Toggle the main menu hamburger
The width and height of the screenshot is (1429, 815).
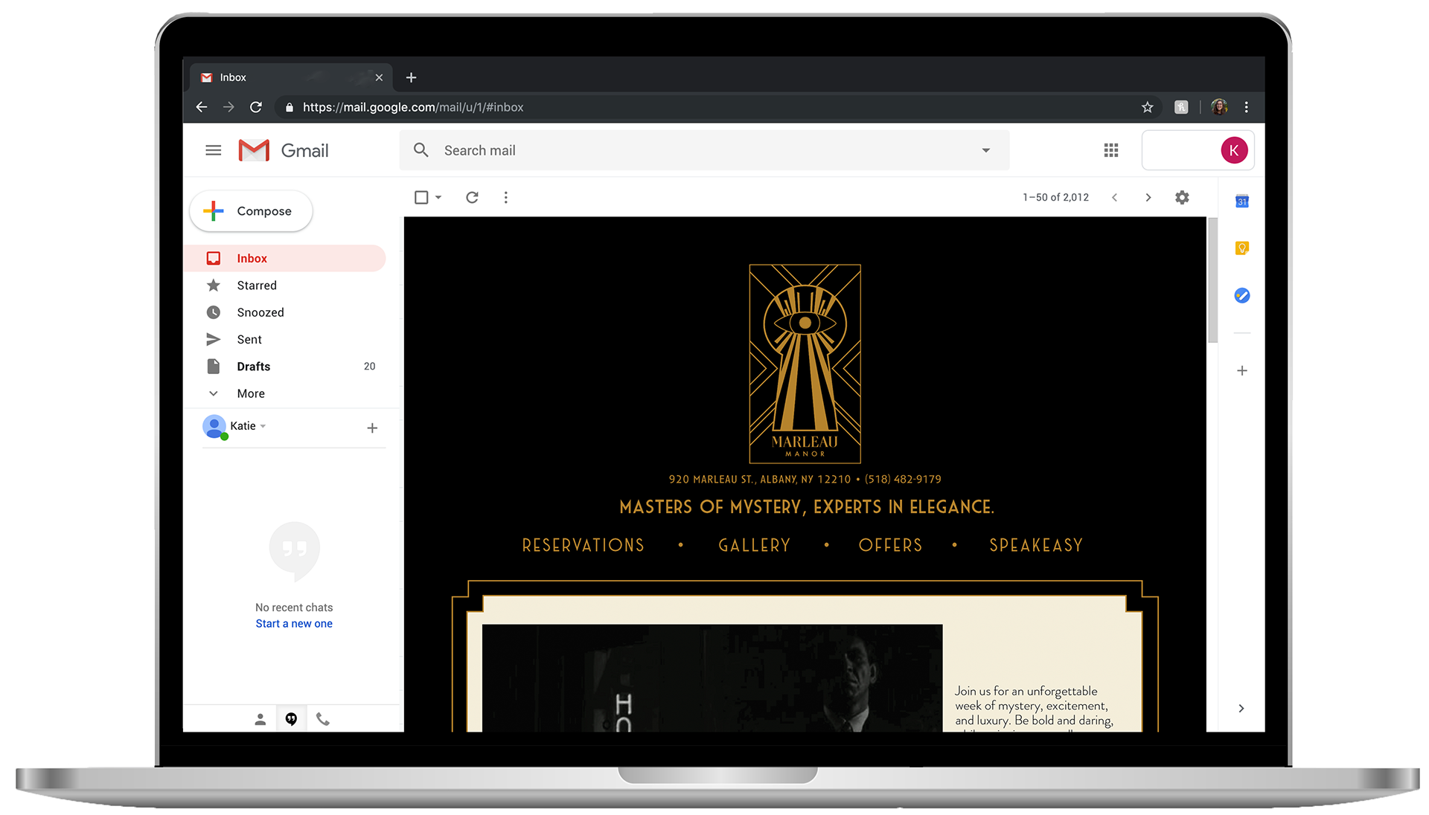pos(213,150)
